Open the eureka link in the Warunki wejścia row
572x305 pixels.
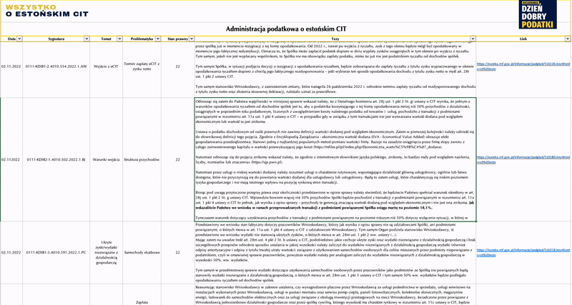click(x=523, y=159)
